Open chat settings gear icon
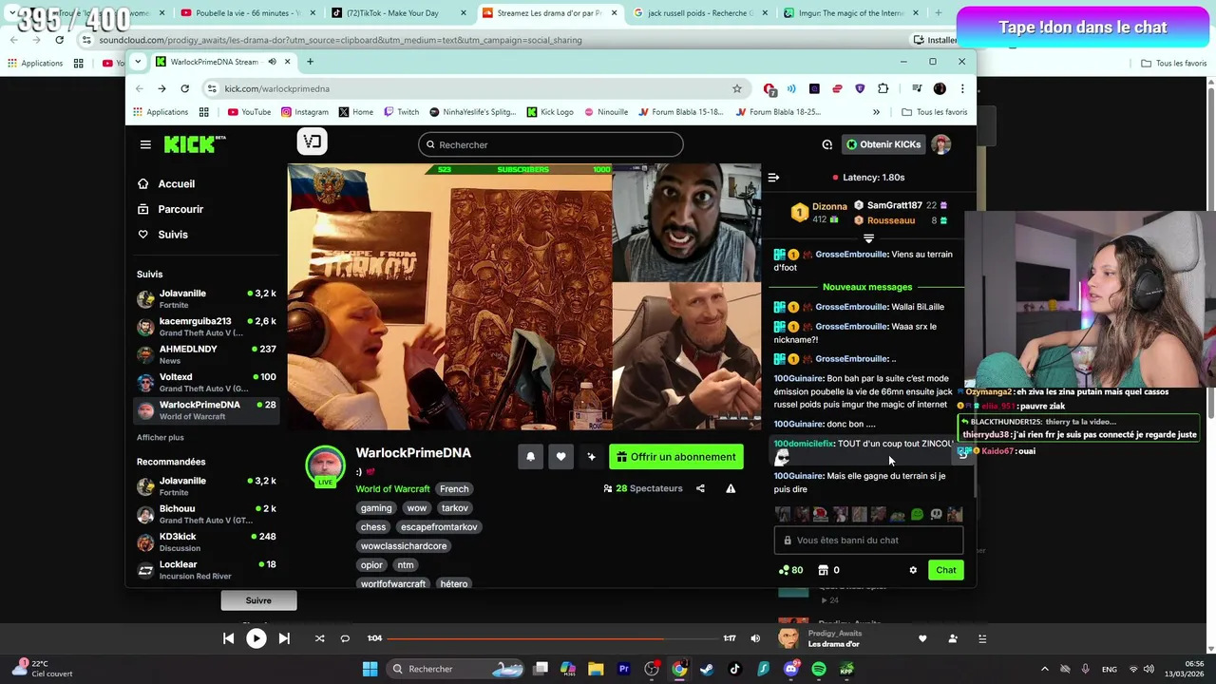Screen dimensions: 1216x684 pyautogui.click(x=913, y=570)
